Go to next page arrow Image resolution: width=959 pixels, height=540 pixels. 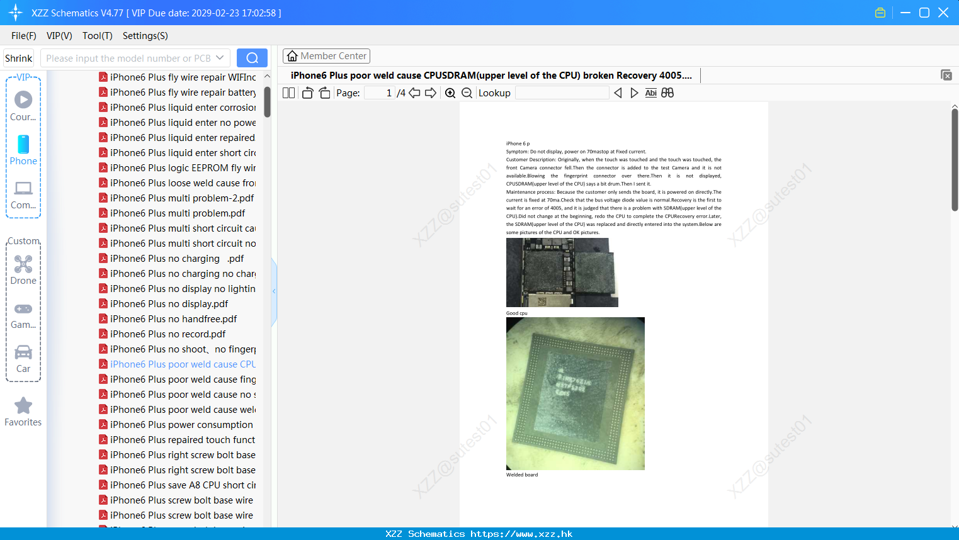(431, 93)
